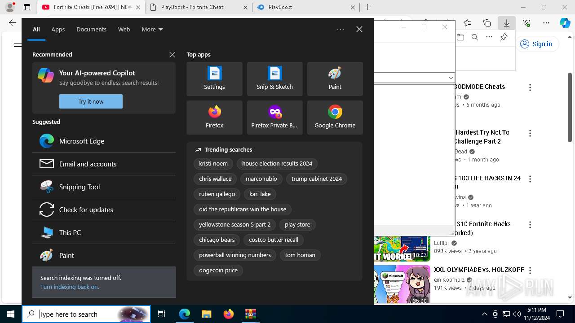Open Firefox Private Browsing tile
This screenshot has height=323, width=575.
click(274, 118)
